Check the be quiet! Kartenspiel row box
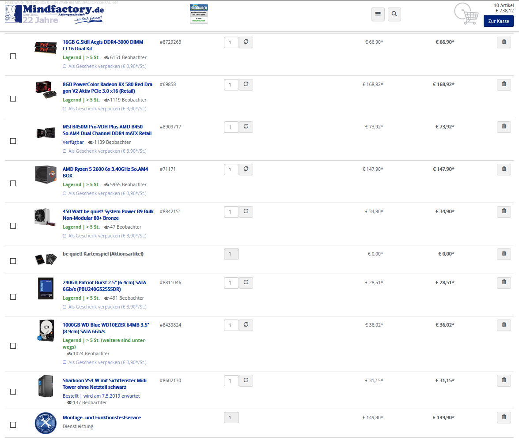Viewport: 519px width, 440px height. pyautogui.click(x=13, y=261)
